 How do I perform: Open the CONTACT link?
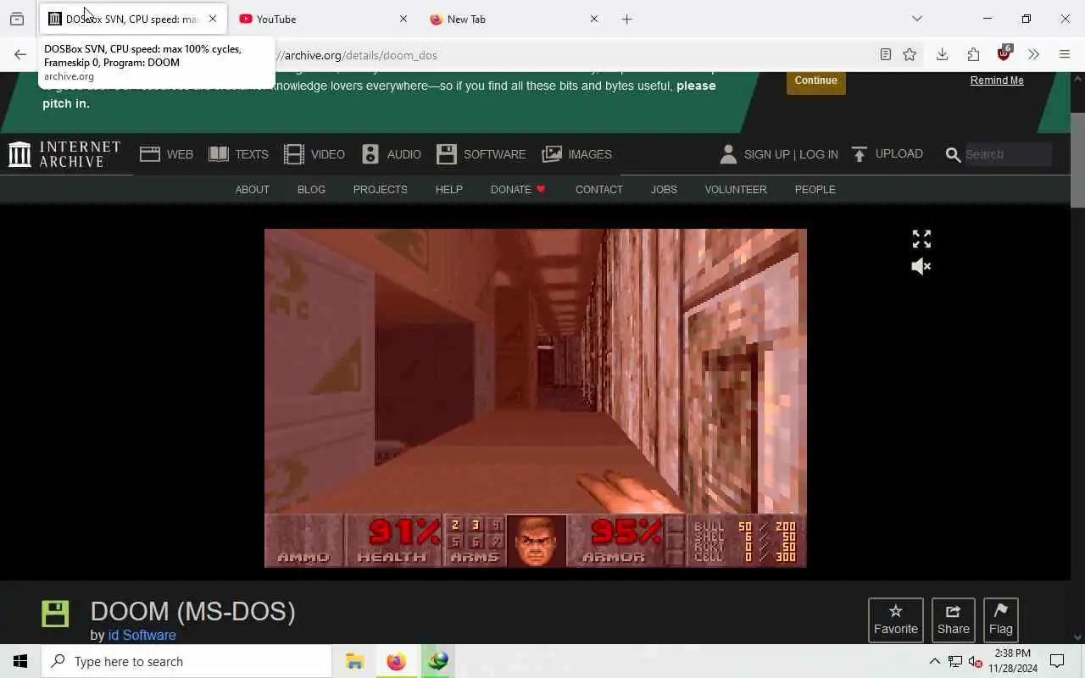pyautogui.click(x=598, y=190)
